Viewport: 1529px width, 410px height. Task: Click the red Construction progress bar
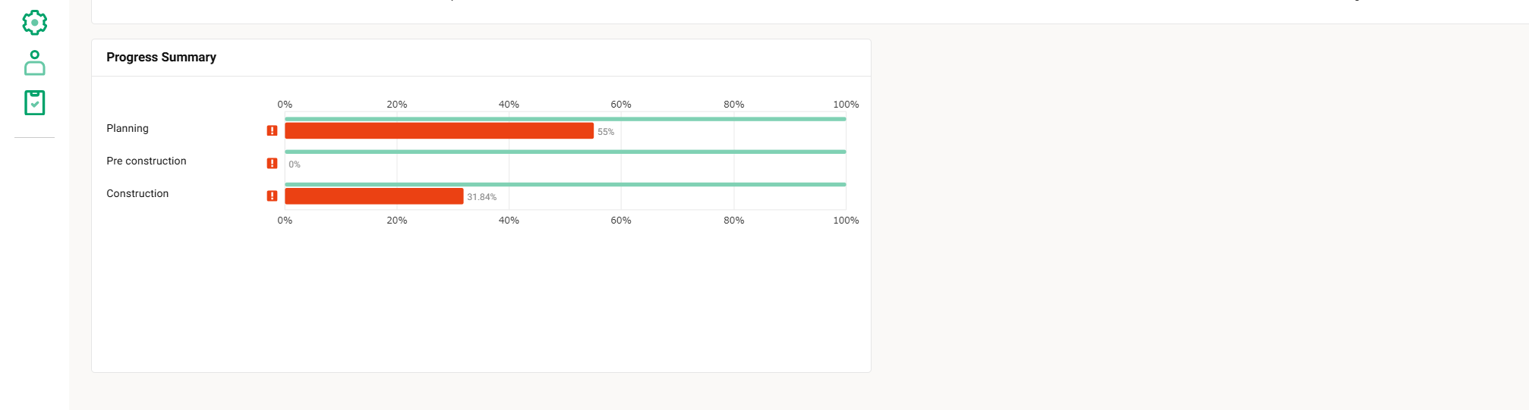pos(374,196)
